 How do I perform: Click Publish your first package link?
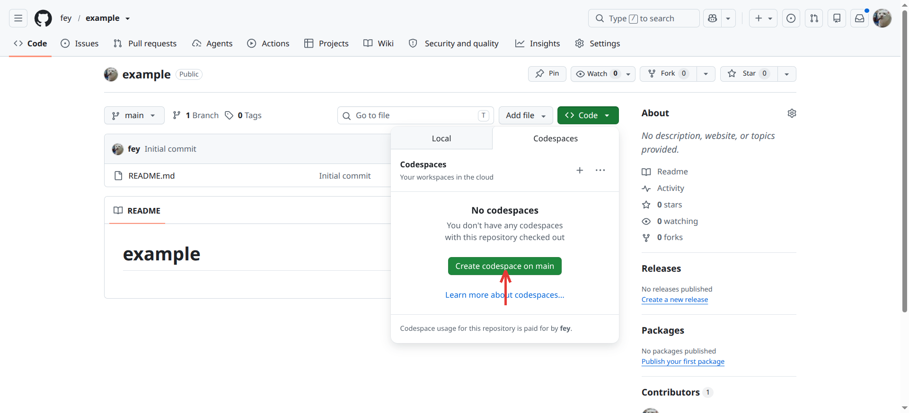tap(683, 361)
